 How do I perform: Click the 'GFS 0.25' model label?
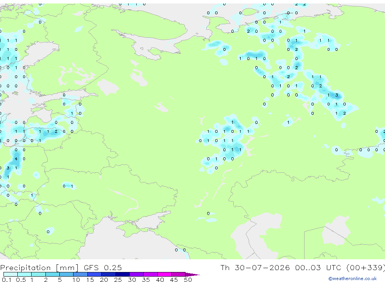click(x=103, y=267)
